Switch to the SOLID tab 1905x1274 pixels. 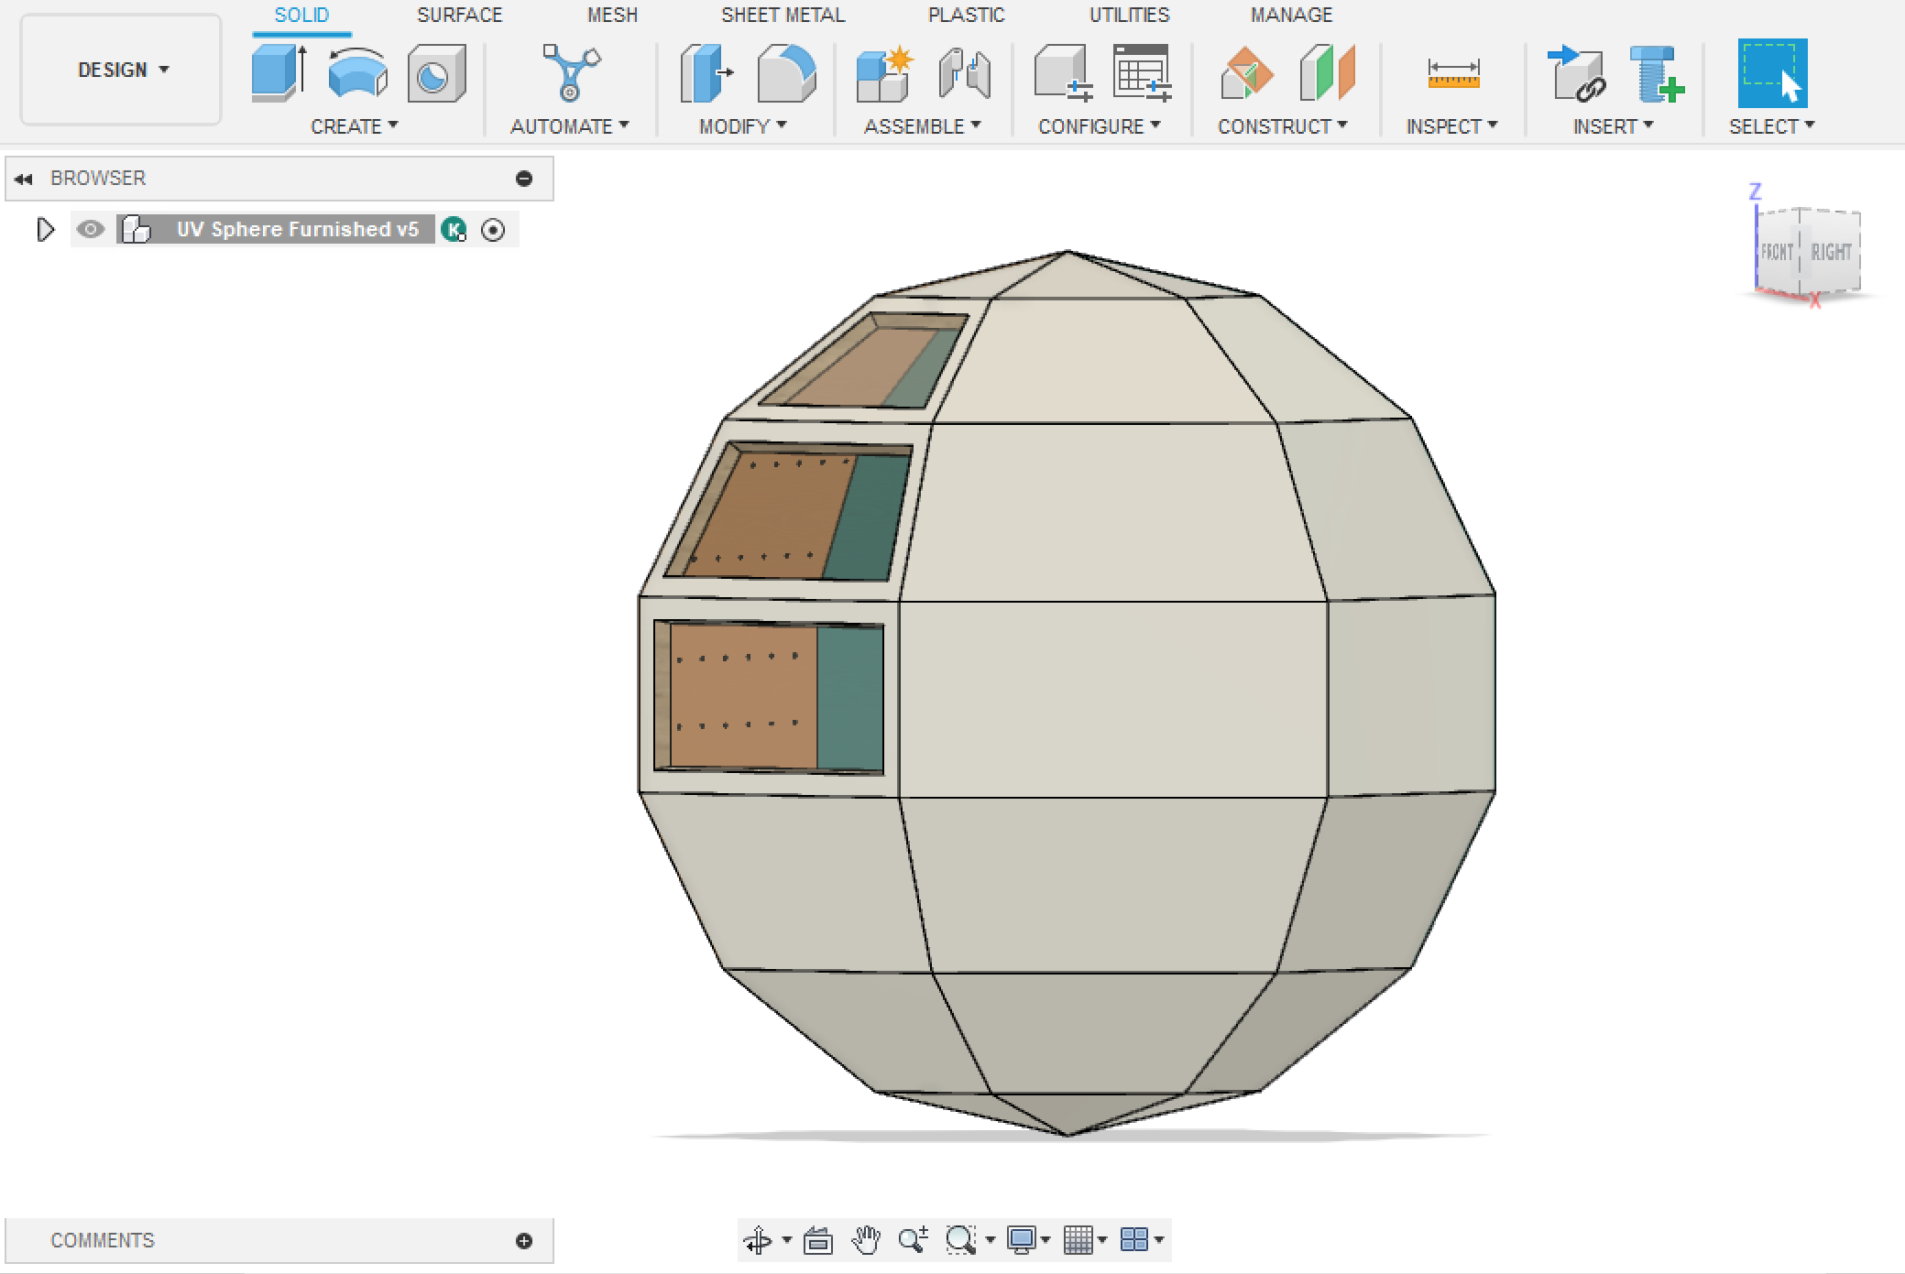coord(301,15)
